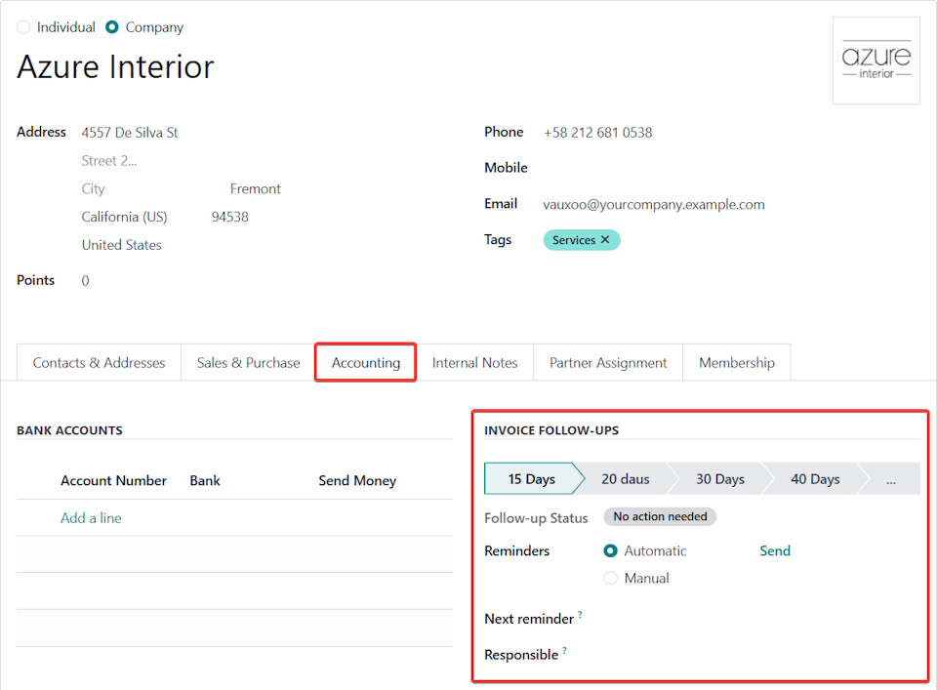Select the Company radio option
Screen dimensions: 937x690
[111, 27]
